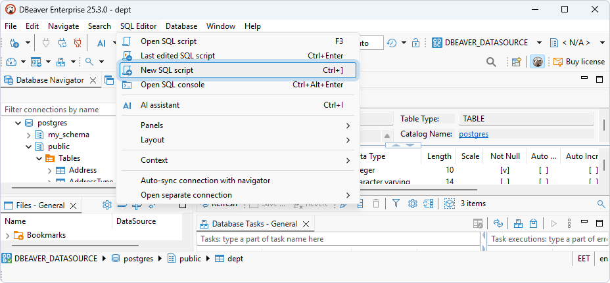
Task: Click the search magnifier beside 3 items
Action: (x=601, y=204)
